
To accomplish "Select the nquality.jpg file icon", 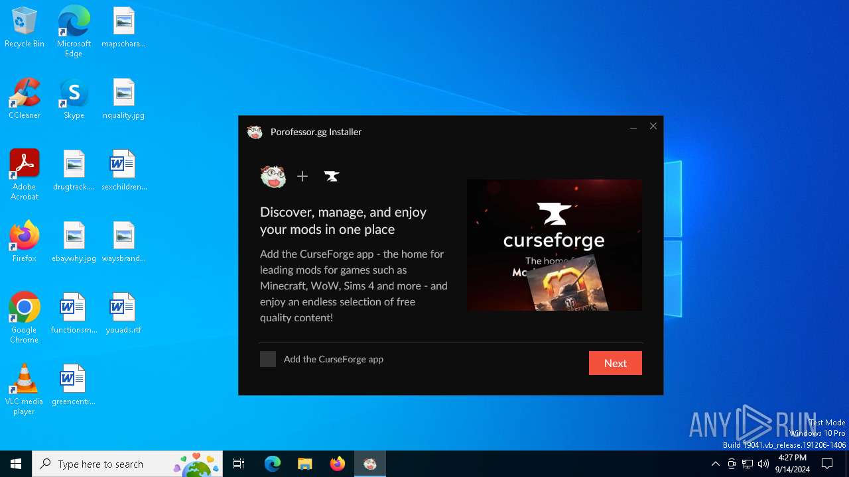I will coord(123,99).
